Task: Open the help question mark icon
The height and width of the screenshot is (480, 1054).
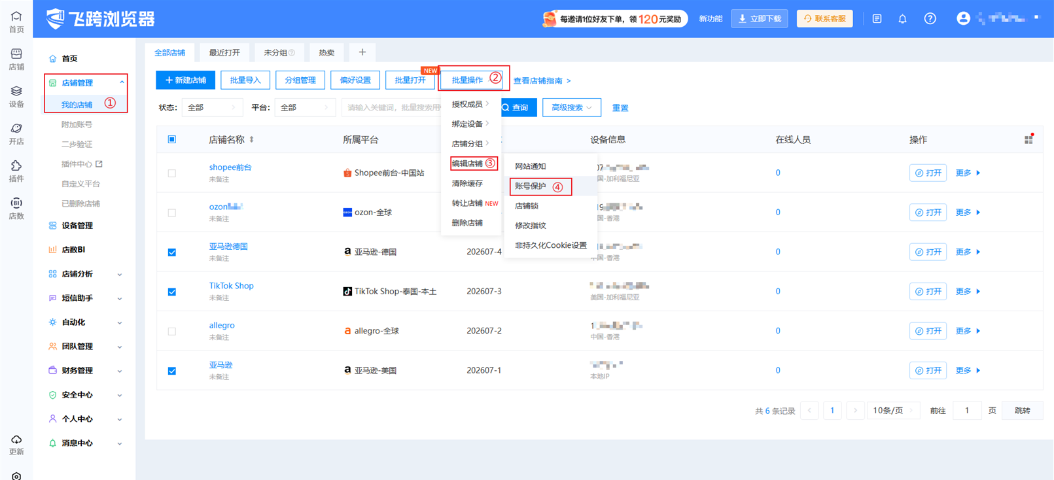Action: (x=930, y=19)
